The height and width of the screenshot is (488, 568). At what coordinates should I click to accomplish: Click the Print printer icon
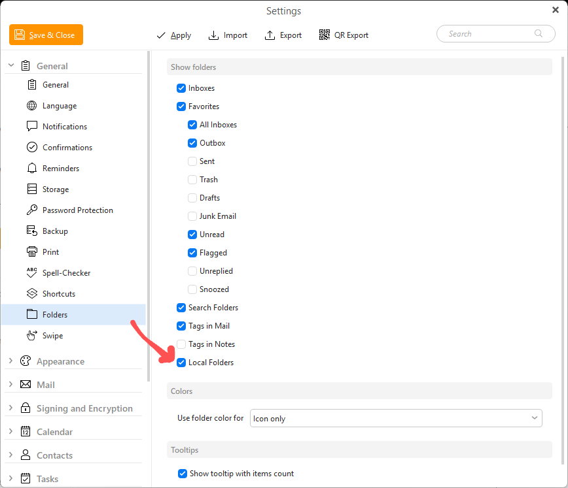coord(32,252)
